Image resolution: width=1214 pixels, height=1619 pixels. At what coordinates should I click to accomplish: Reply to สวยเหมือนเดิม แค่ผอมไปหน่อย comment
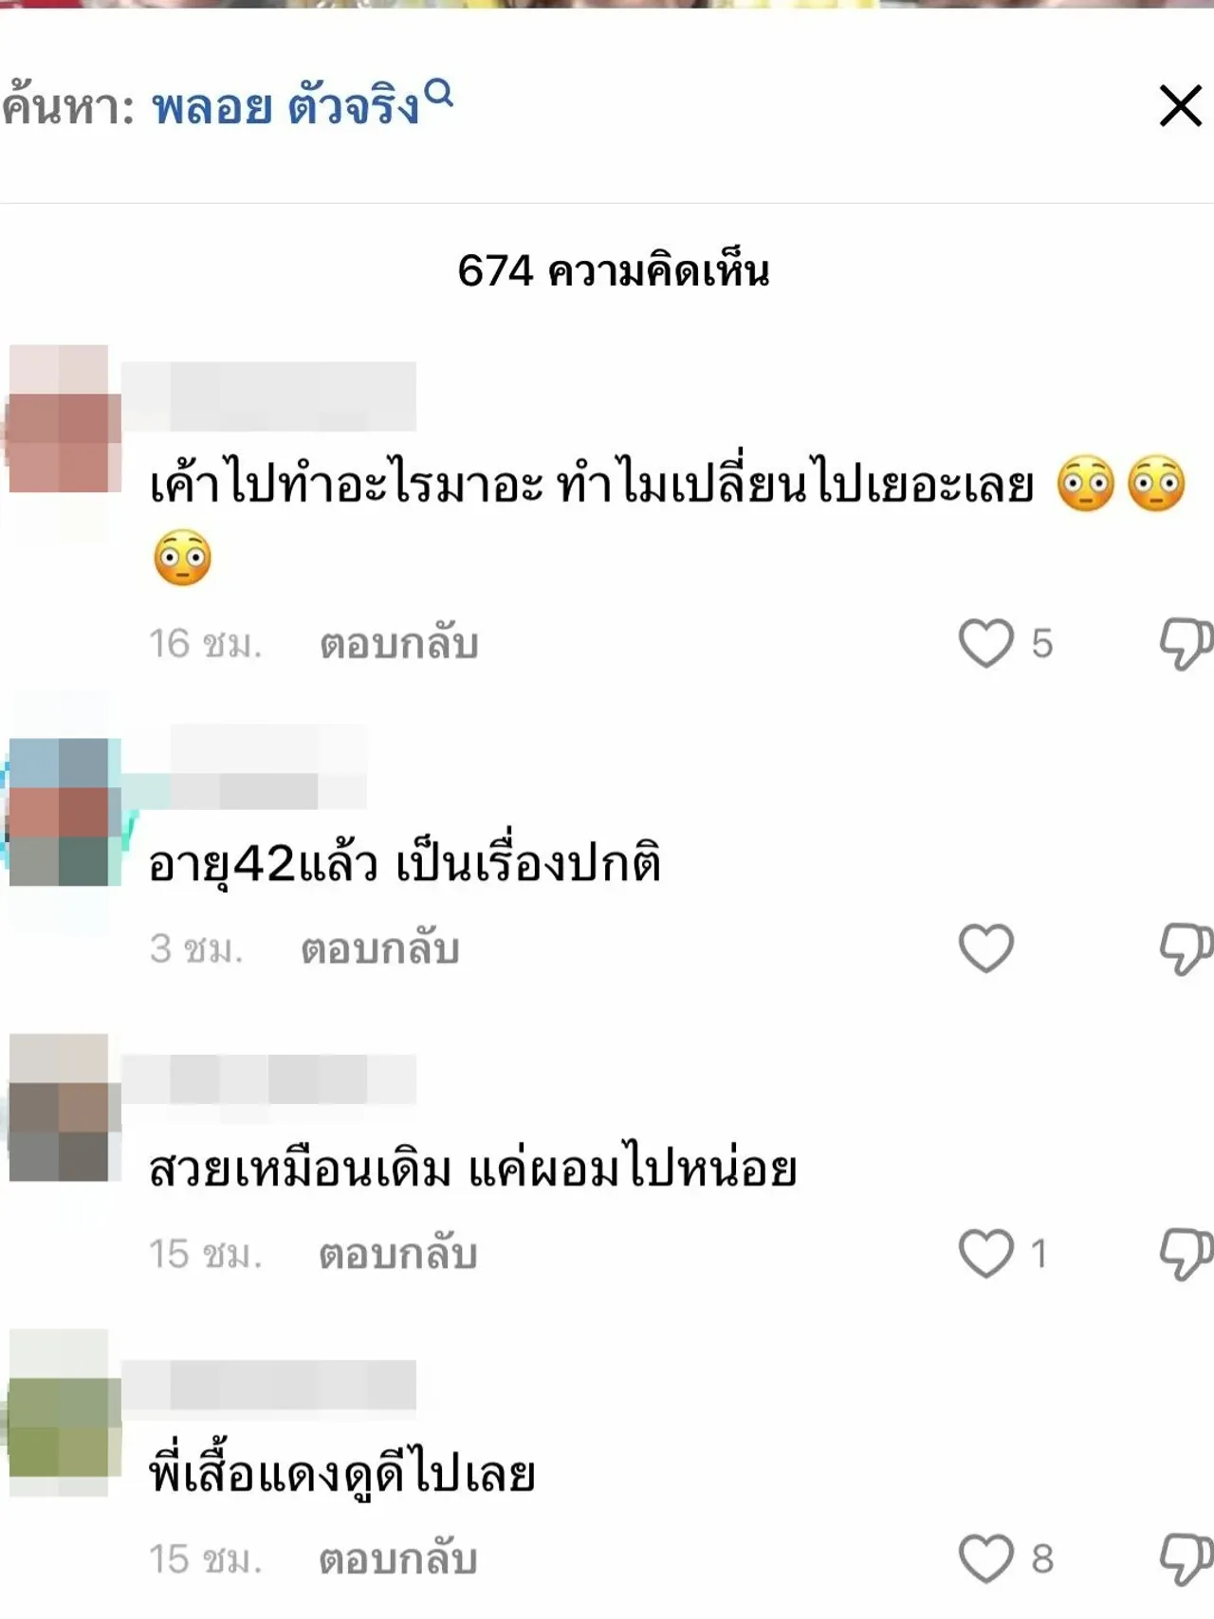pyautogui.click(x=397, y=1254)
